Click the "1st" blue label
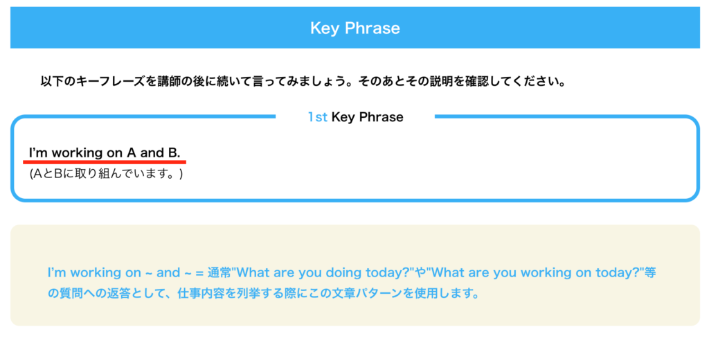 tap(317, 117)
